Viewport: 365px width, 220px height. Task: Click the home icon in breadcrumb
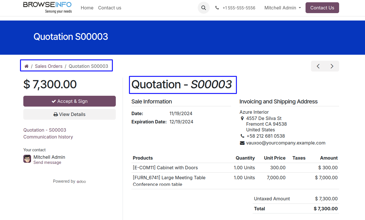pos(26,66)
